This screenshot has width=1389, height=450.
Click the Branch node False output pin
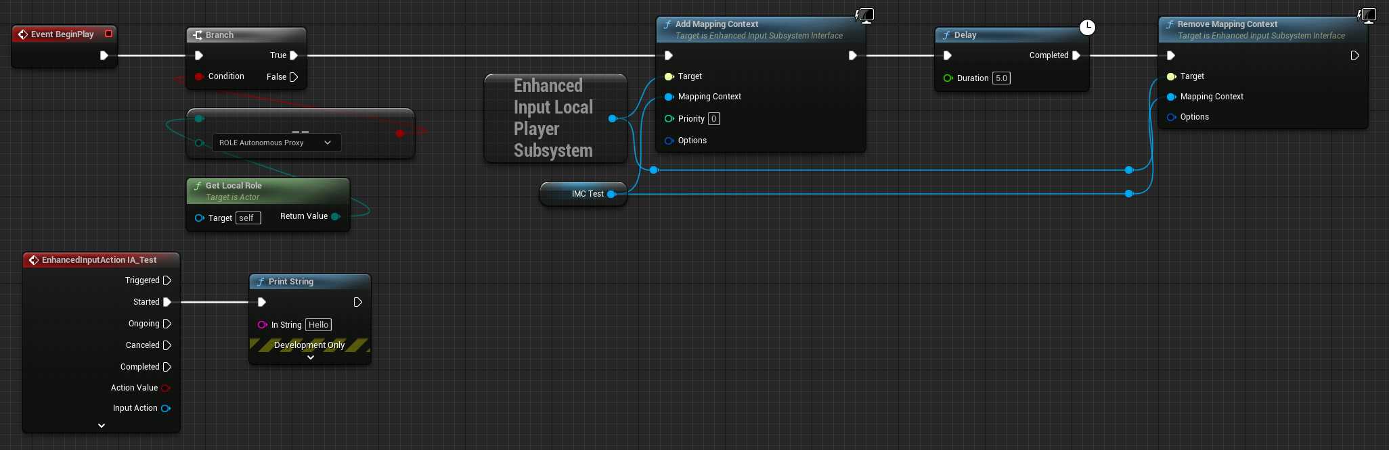[294, 77]
